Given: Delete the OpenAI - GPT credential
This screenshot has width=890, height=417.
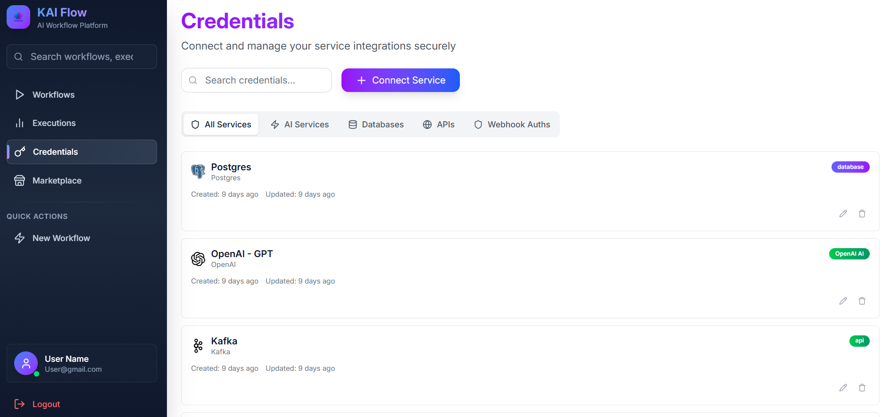Looking at the screenshot, I should pos(862,300).
